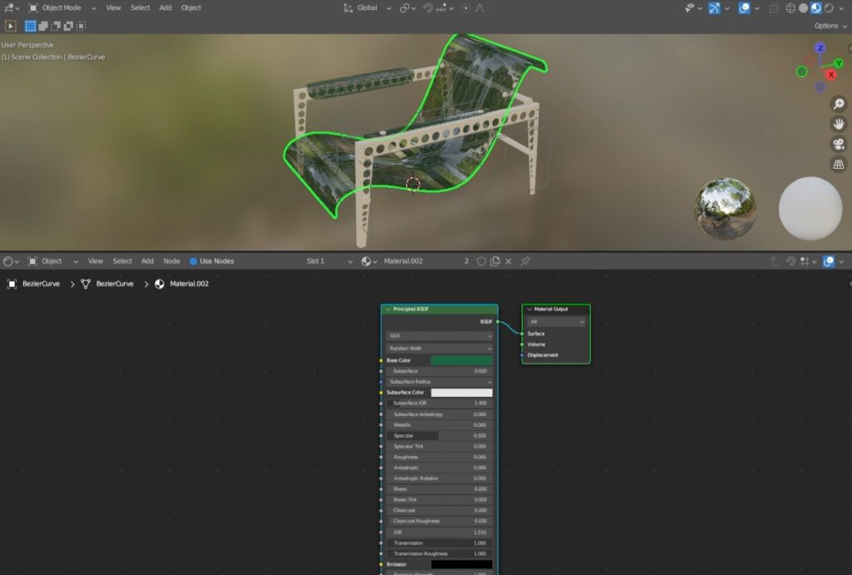Click the Roughness value field
This screenshot has height=575, width=852.
tap(439, 458)
